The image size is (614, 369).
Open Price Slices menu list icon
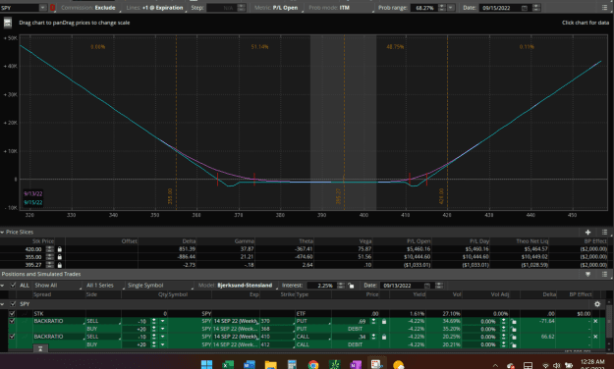604,232
